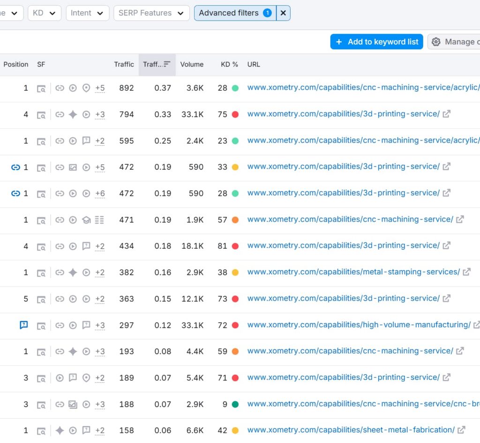Sort by the Volume column header
480x443 pixels.
[x=192, y=65]
